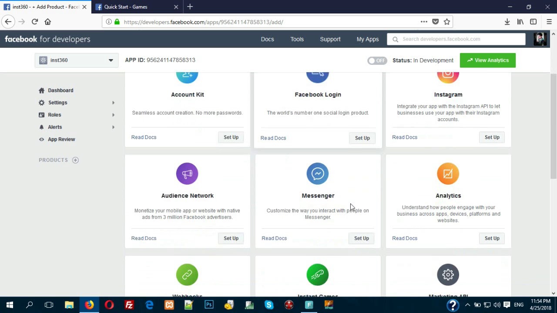
Task: Read Docs for Analytics
Action: 405,238
